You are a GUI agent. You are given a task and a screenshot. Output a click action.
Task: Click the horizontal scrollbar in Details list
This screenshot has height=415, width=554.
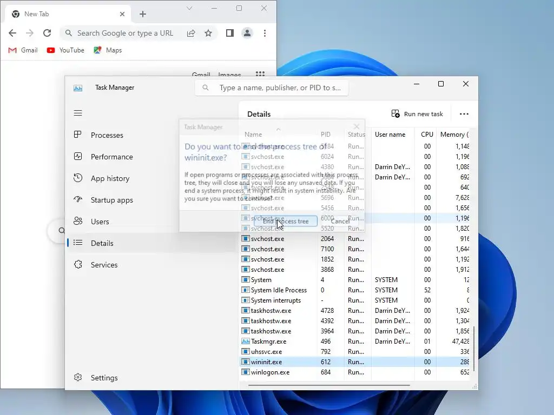pyautogui.click(x=329, y=385)
